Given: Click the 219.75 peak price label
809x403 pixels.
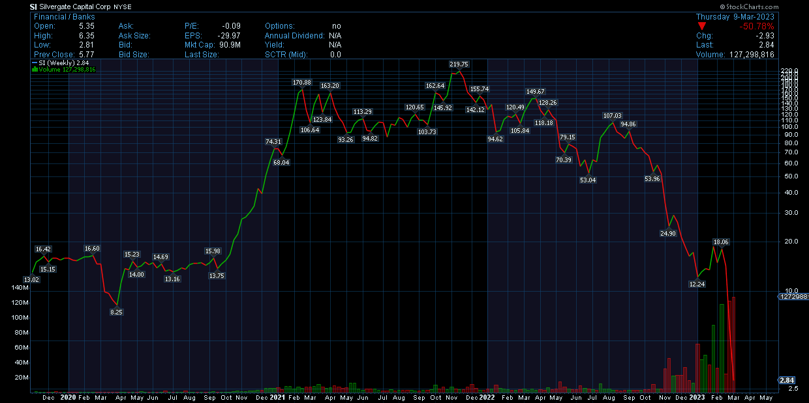Looking at the screenshot, I should point(459,64).
